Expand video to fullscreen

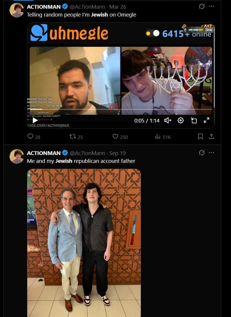207,120
